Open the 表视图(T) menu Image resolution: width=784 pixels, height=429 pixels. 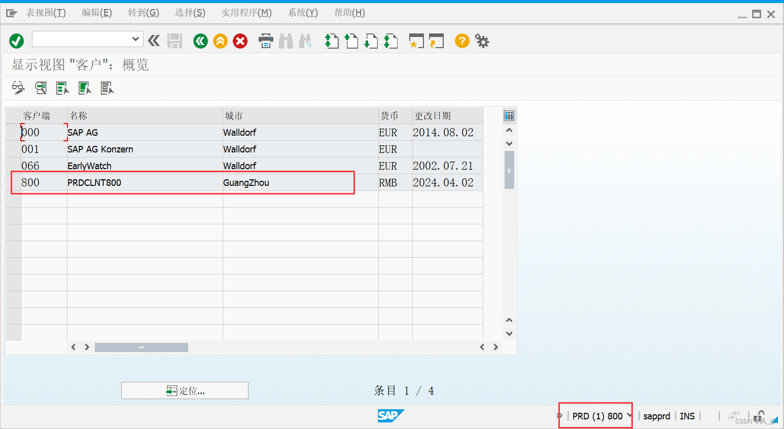tap(46, 13)
